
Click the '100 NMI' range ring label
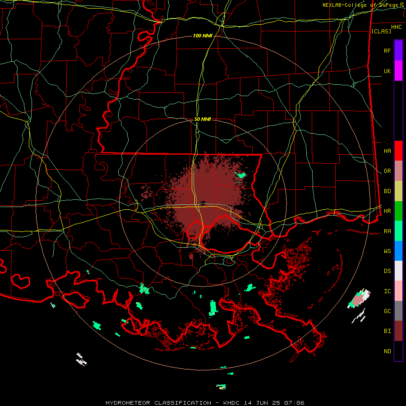[x=203, y=36]
